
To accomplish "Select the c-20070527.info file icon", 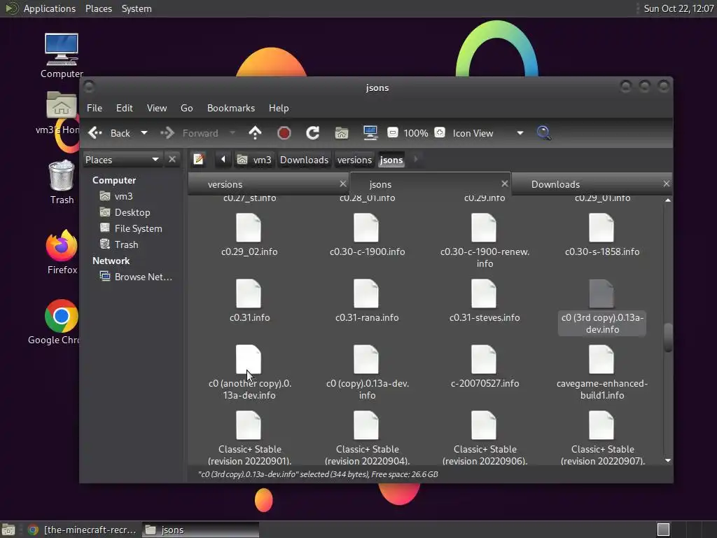I will click(x=484, y=359).
